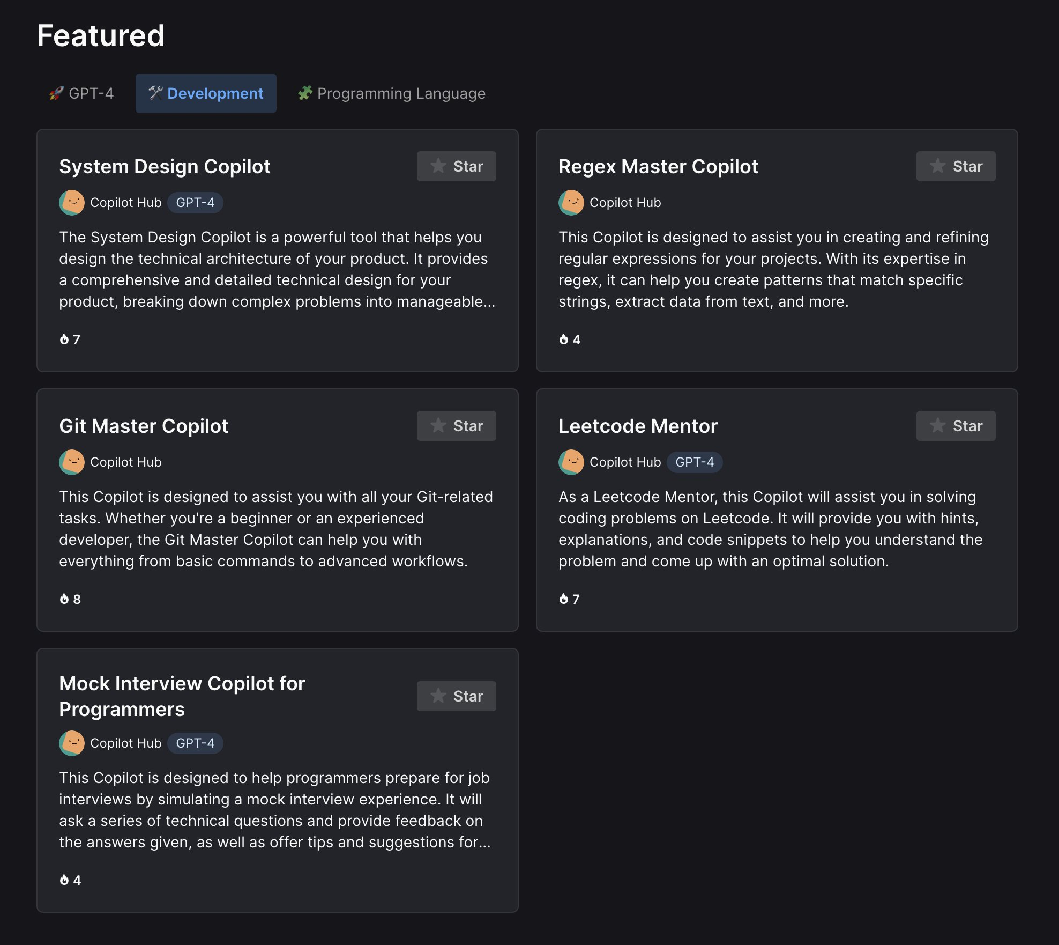The image size is (1059, 945).
Task: Click the flame icon on Leetcode Mentor card
Action: [564, 599]
